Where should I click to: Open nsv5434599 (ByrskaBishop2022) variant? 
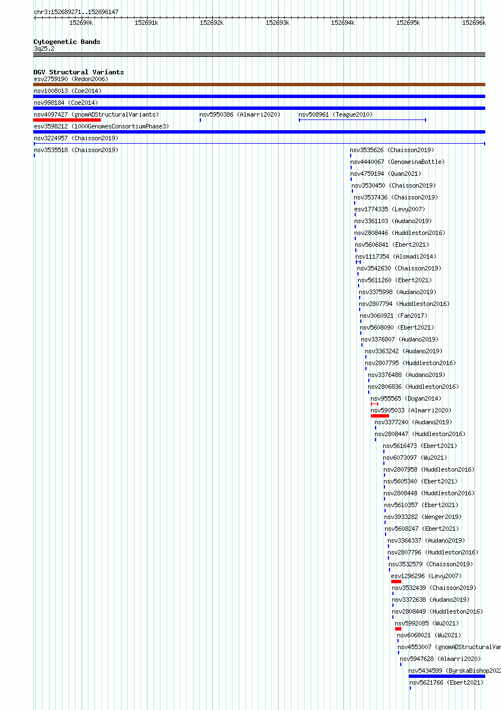click(455, 671)
